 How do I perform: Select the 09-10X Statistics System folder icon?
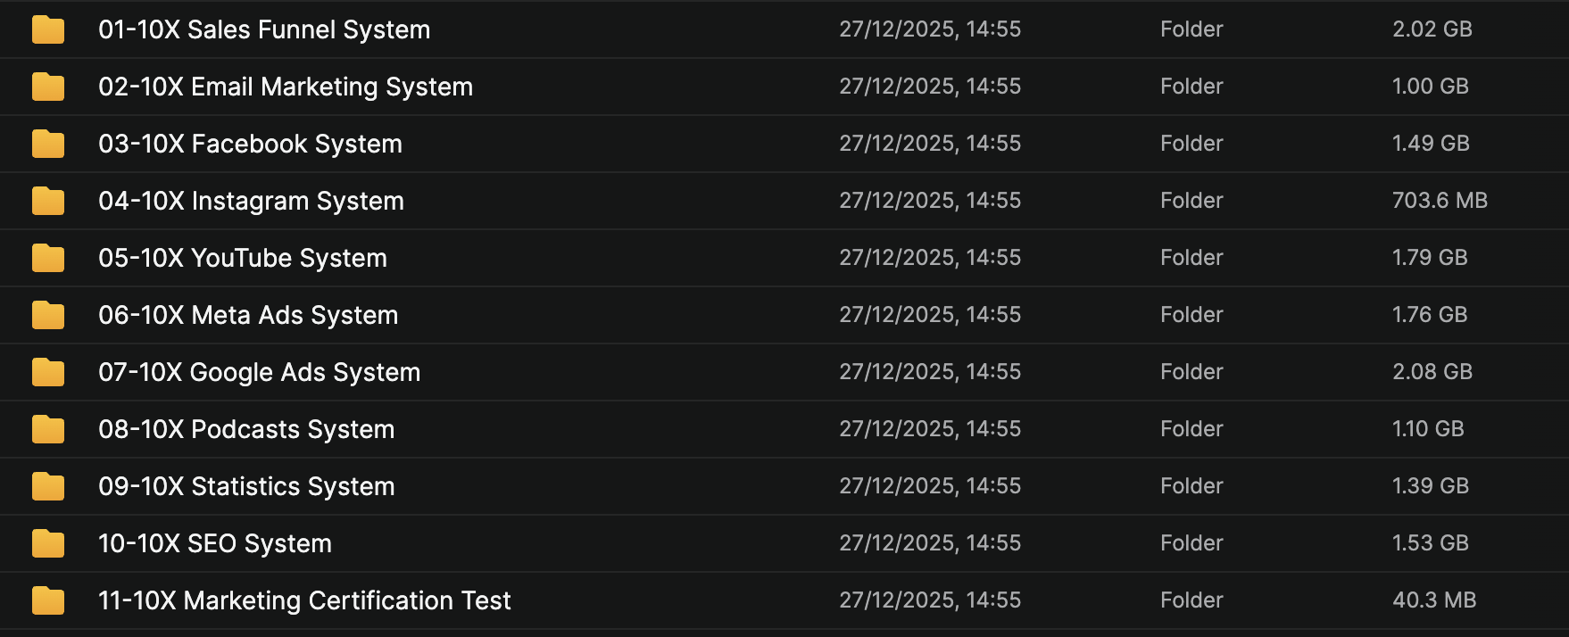[48, 486]
